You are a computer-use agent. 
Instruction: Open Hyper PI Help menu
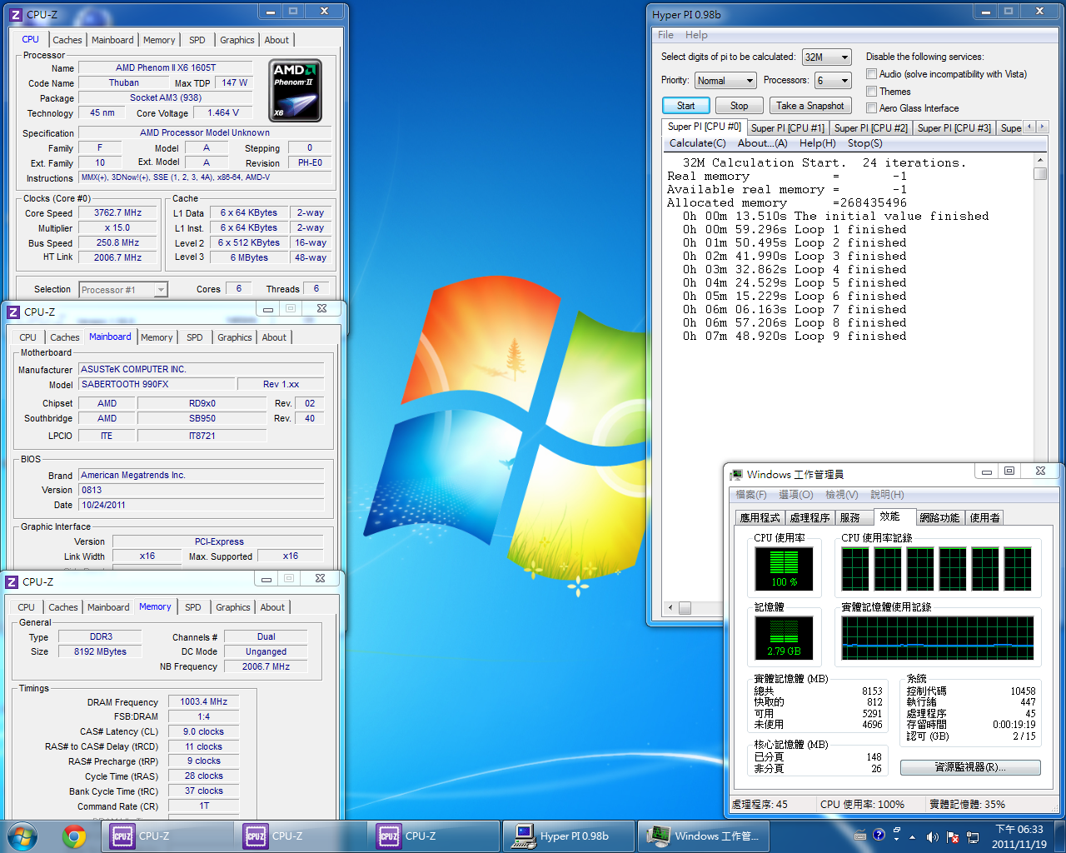coord(696,35)
